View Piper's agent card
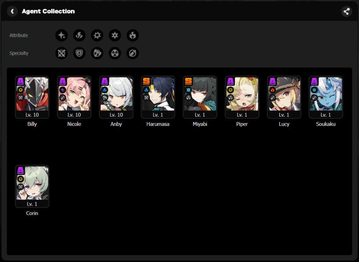 click(242, 97)
